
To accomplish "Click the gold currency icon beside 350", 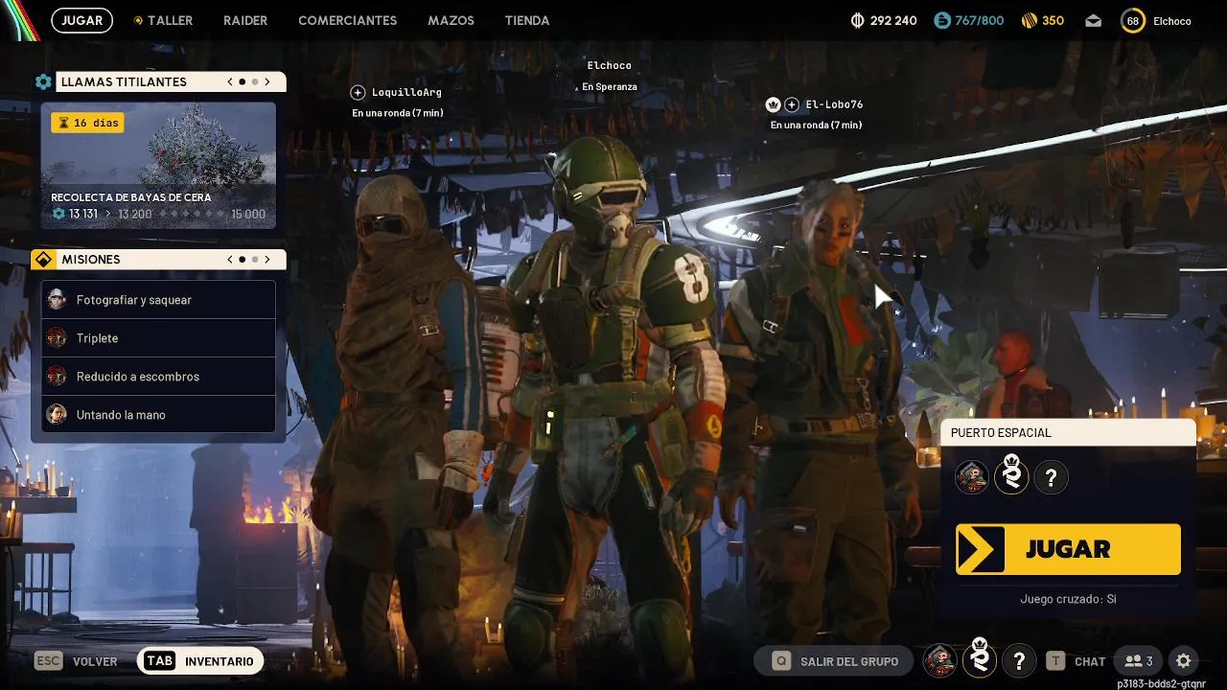I will click(1028, 20).
